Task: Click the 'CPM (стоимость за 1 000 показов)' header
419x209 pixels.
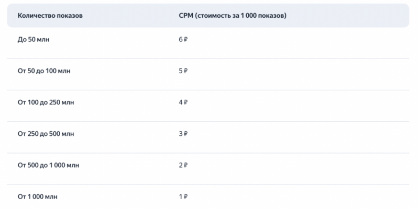Action: [x=233, y=16]
